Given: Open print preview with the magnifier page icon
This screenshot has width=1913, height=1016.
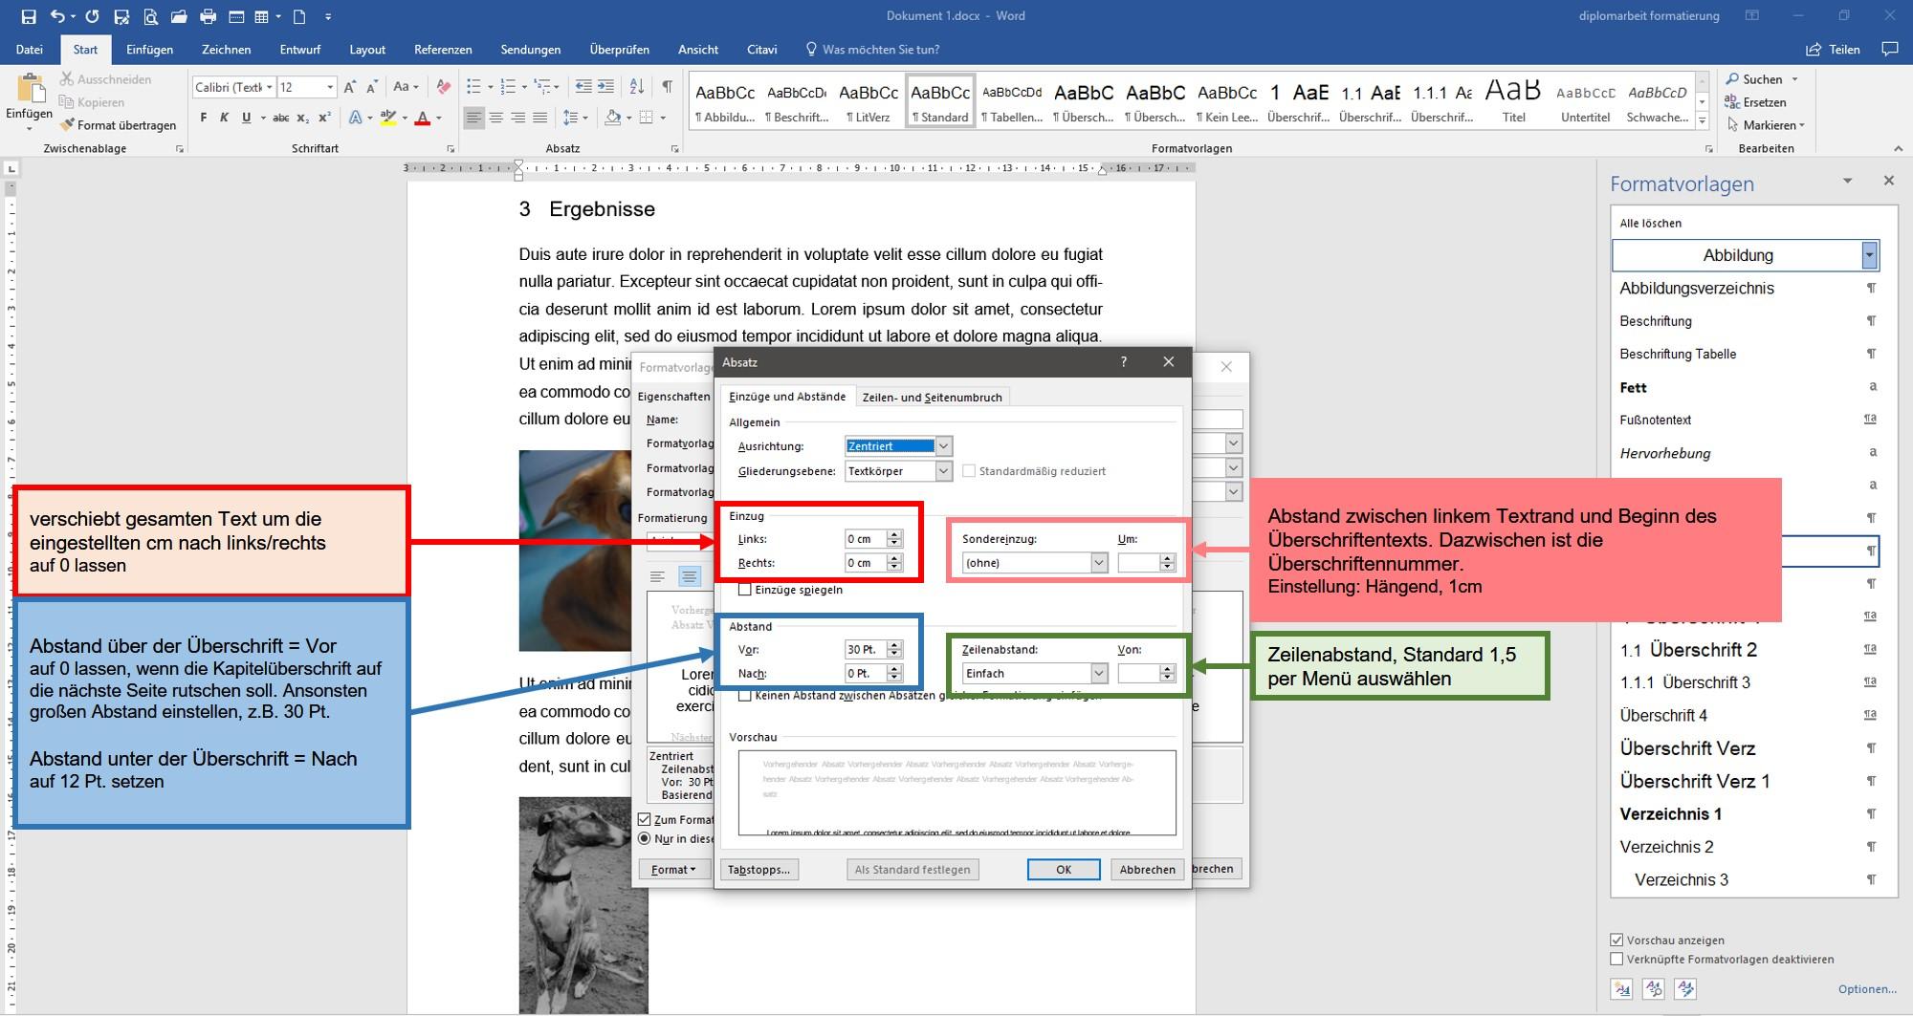Looking at the screenshot, I should click(150, 16).
